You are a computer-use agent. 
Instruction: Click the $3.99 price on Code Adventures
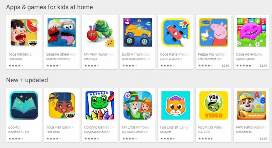(264, 66)
